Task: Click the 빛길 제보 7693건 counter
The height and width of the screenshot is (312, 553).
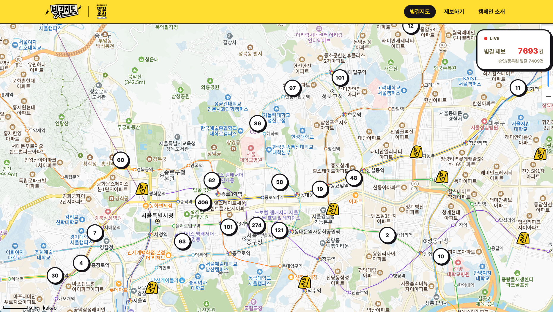Action: point(514,51)
